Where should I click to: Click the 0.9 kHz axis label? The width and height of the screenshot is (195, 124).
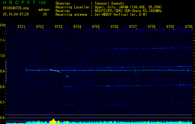click(2, 71)
